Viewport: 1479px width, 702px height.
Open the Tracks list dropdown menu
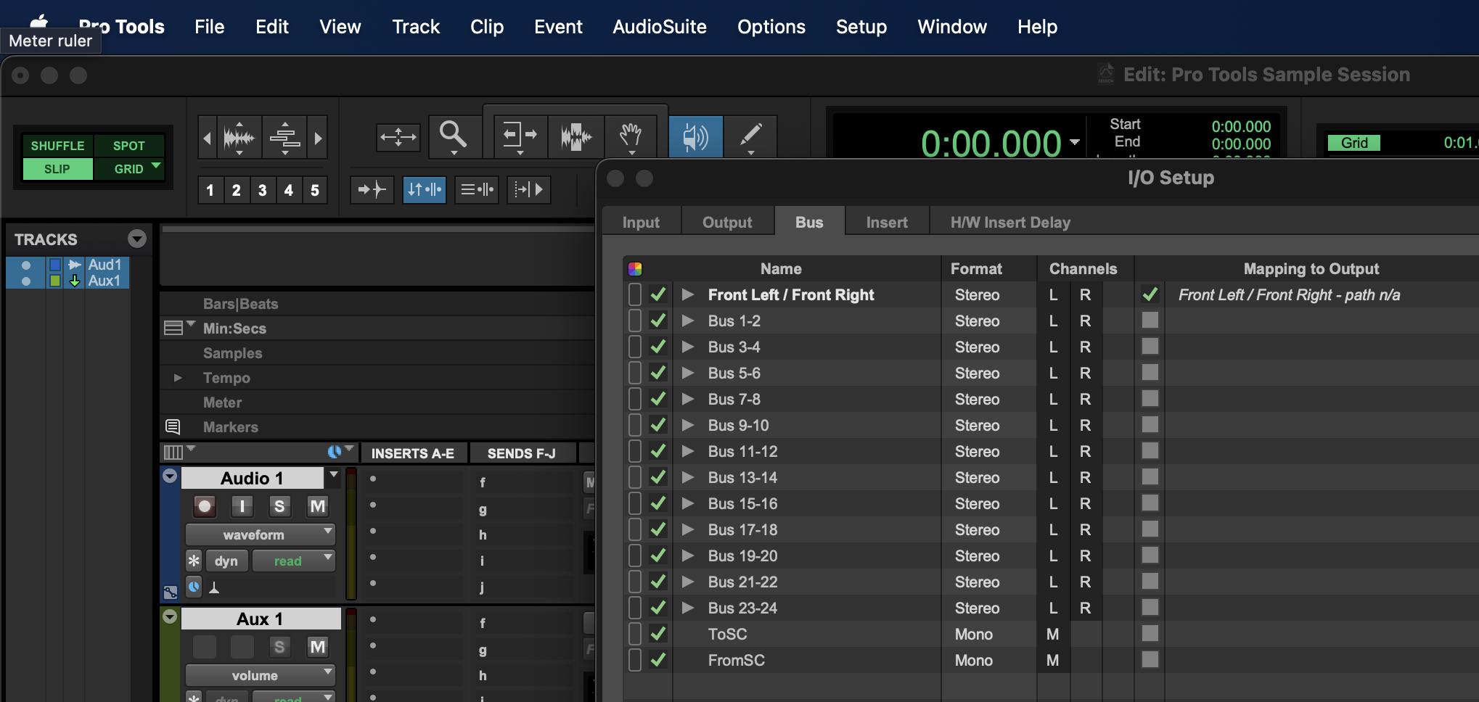point(136,239)
